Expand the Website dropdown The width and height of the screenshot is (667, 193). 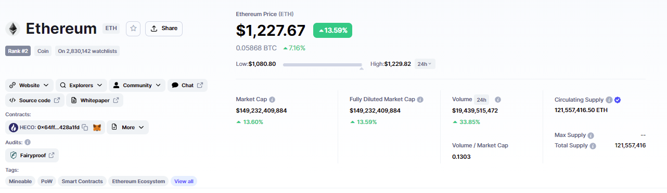[x=30, y=85]
